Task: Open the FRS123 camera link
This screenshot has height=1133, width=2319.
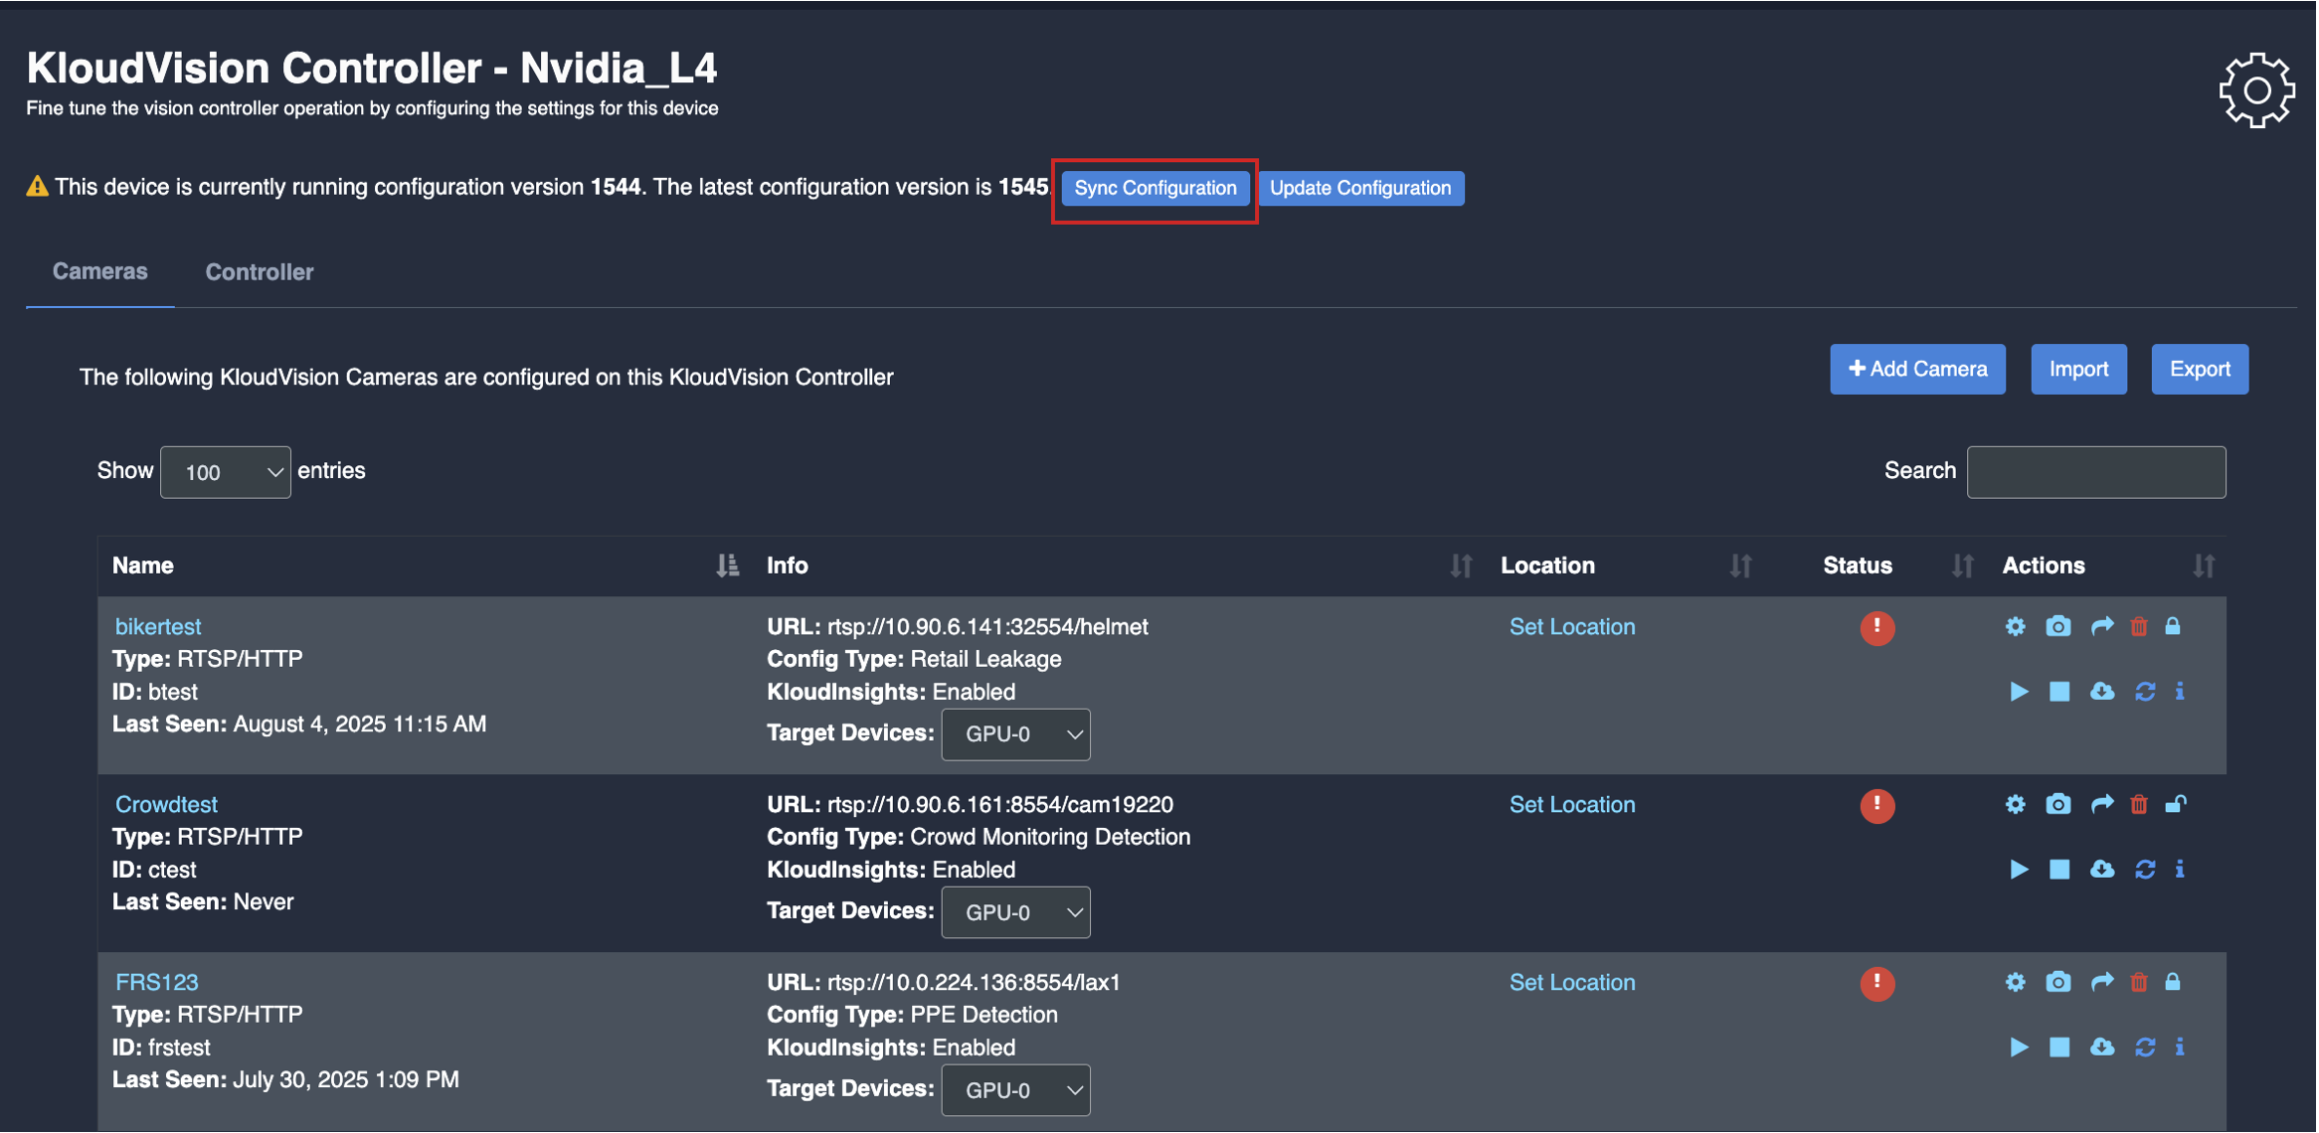Action: tap(156, 982)
